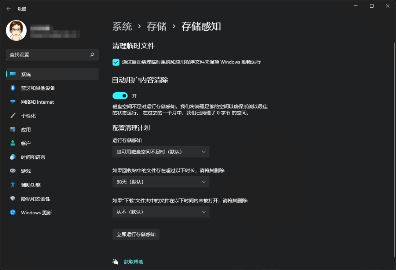
Task: Maximize the settings window
Action: click(372, 6)
